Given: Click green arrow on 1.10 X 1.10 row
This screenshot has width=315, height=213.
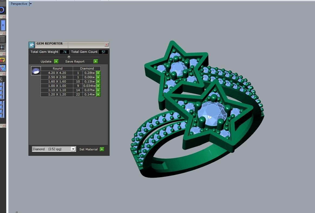Looking at the screenshot, I should coord(98,90).
